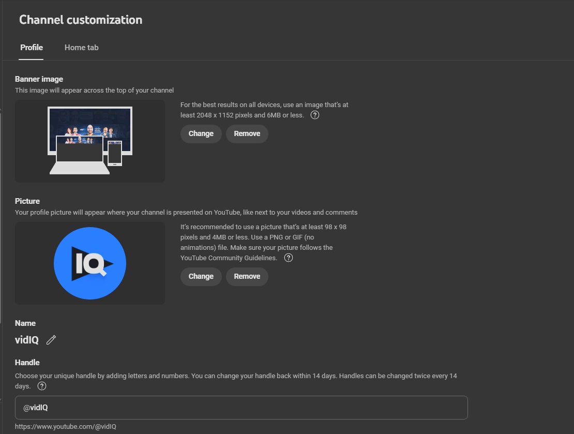Screen dimensions: 574x434
Task: Click the https://www.youtube.com/@vidIQ URL text
Action: pos(66,427)
